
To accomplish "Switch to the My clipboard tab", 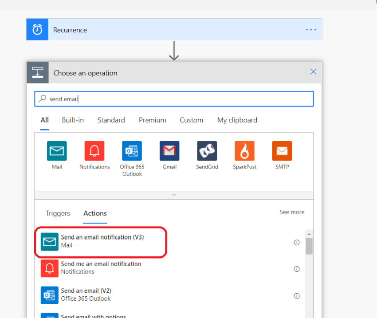I will click(237, 120).
